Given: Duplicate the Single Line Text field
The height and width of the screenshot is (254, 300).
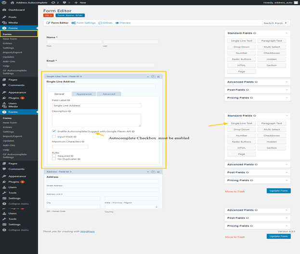Looking at the screenshot, I should (153, 77).
